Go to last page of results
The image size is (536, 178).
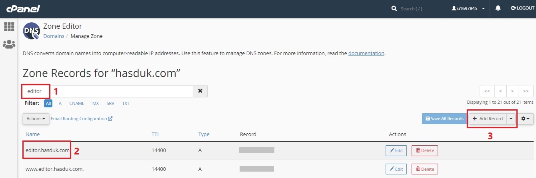tap(526, 91)
